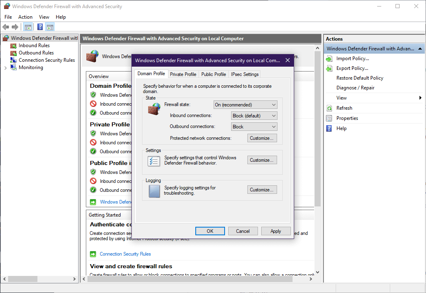Image resolution: width=426 pixels, height=293 pixels.
Task: Click the Customize button for Logging settings
Action: (262, 189)
